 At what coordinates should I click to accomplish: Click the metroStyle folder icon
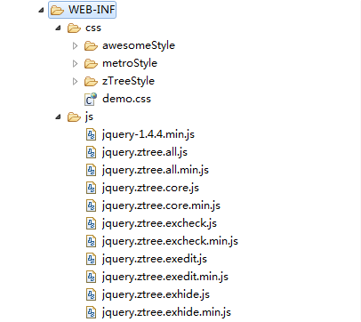[x=91, y=64]
